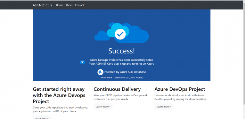This screenshot has width=245, height=119.
Task: Click 'Learn more about all you can do' text
Action: [181, 97]
